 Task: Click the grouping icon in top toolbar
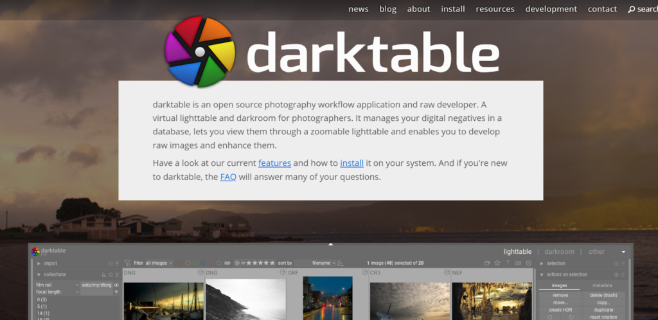486,263
